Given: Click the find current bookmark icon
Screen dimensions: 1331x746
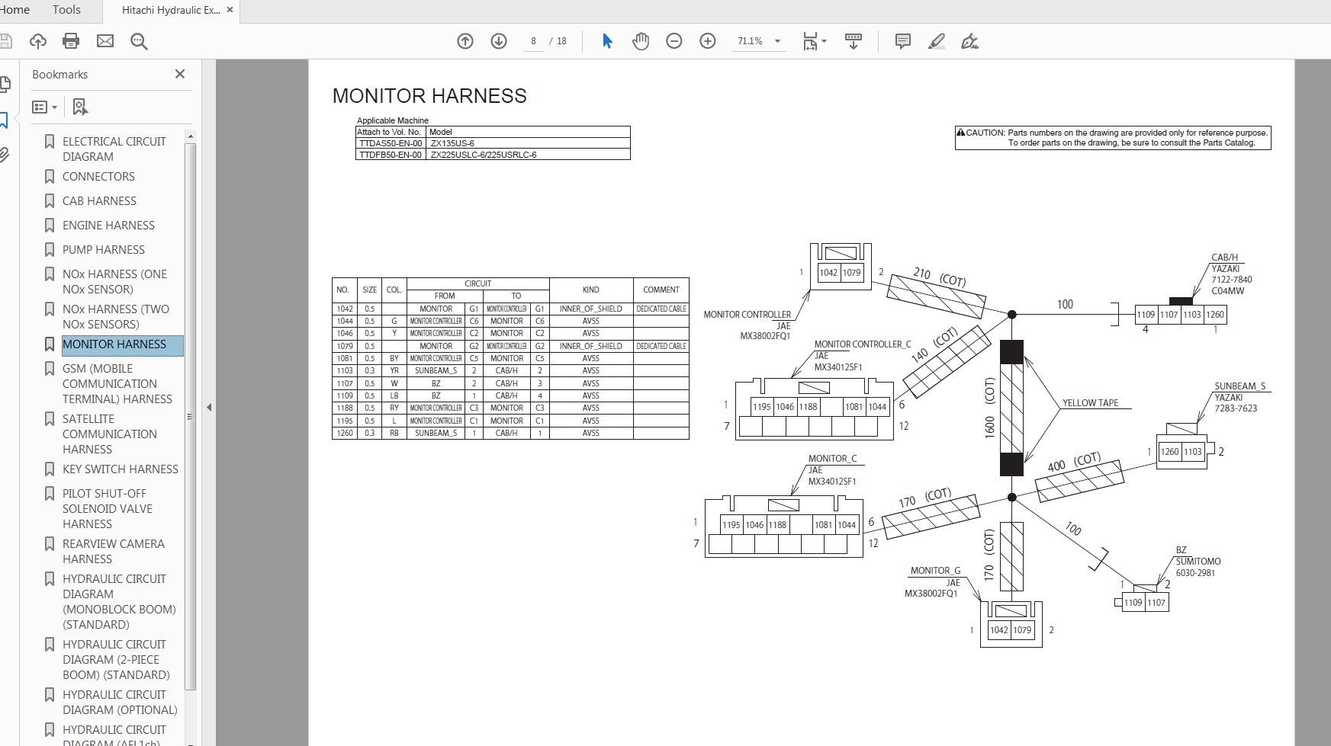Looking at the screenshot, I should point(79,107).
